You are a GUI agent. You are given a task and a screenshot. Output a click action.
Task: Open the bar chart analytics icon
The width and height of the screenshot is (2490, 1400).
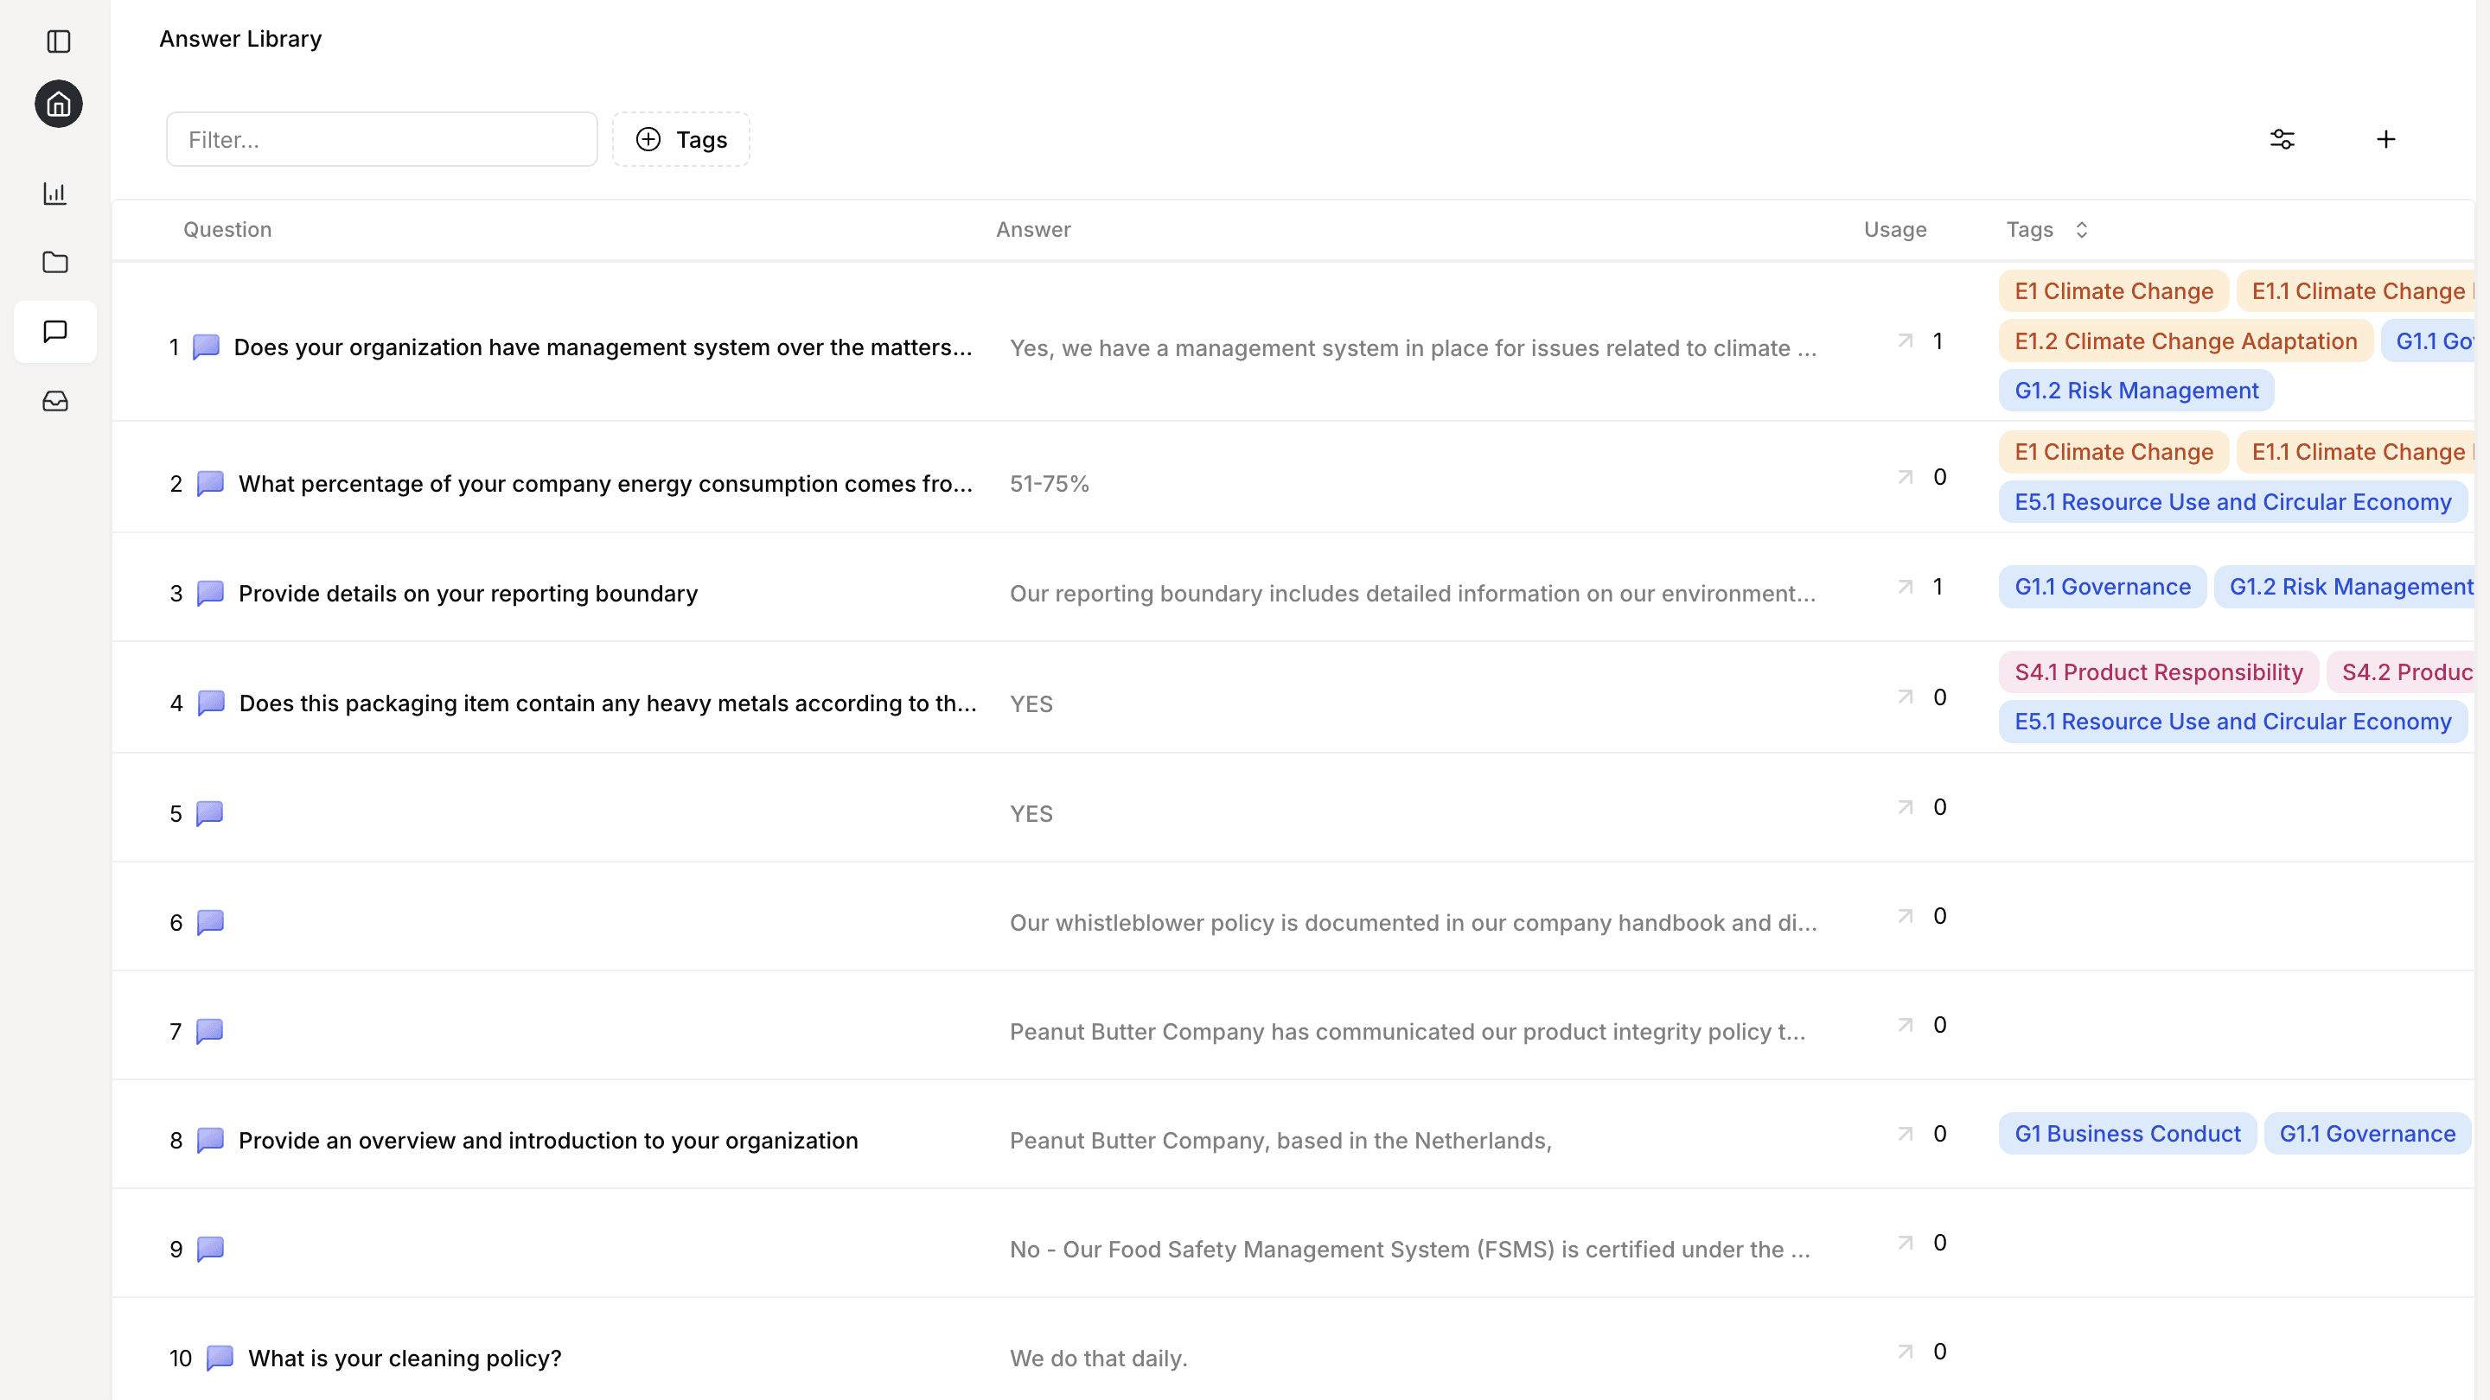55,194
